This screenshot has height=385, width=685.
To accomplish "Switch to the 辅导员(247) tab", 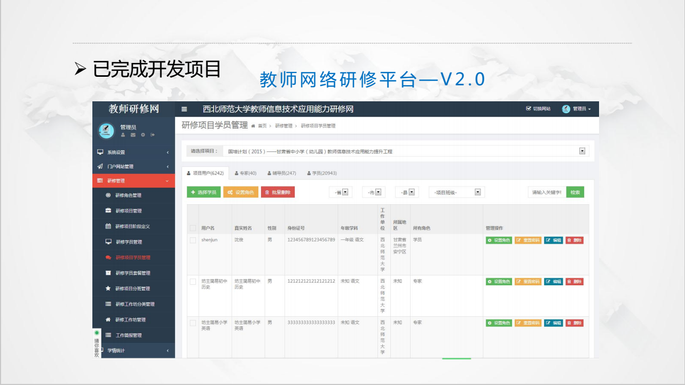I will click(281, 173).
